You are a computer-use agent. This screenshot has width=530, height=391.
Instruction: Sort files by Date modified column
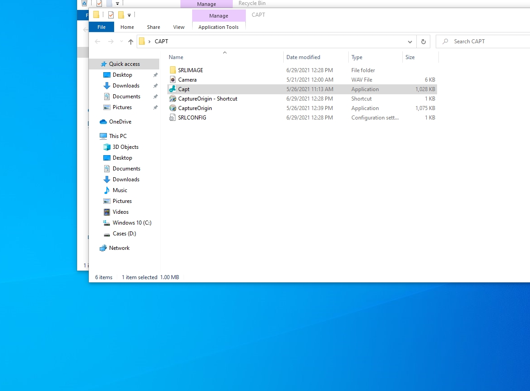(x=303, y=57)
